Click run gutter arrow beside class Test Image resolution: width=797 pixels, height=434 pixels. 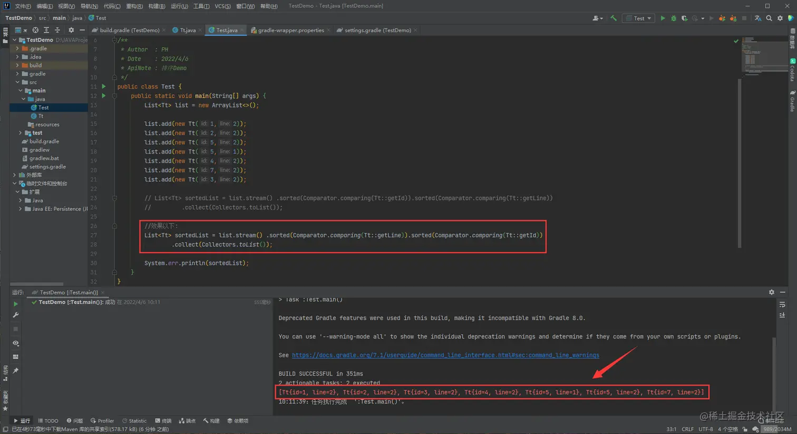104,86
